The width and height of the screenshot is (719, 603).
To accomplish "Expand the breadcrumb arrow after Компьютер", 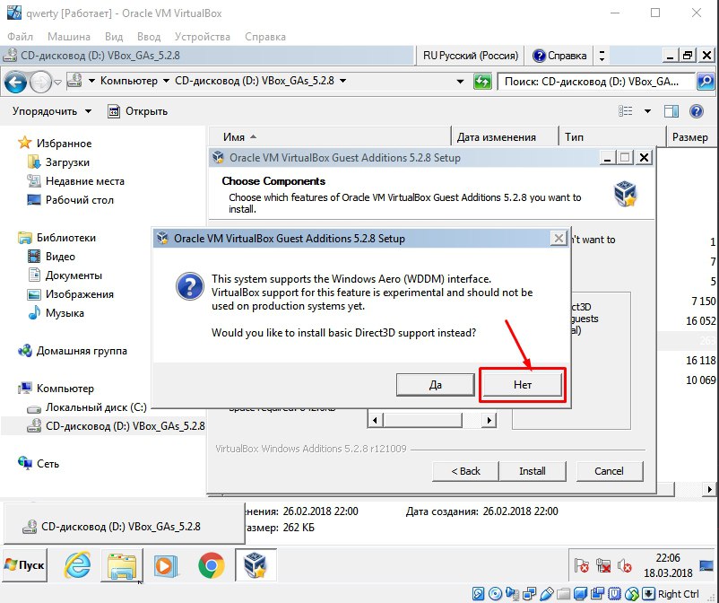I will 166,82.
